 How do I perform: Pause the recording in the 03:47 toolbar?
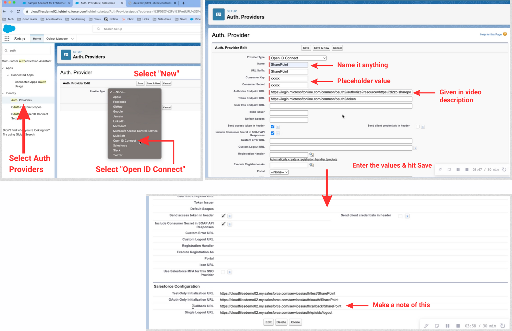tap(458, 169)
